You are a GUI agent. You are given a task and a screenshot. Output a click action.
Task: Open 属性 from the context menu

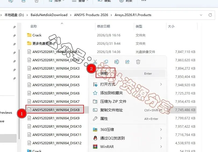point(128,119)
